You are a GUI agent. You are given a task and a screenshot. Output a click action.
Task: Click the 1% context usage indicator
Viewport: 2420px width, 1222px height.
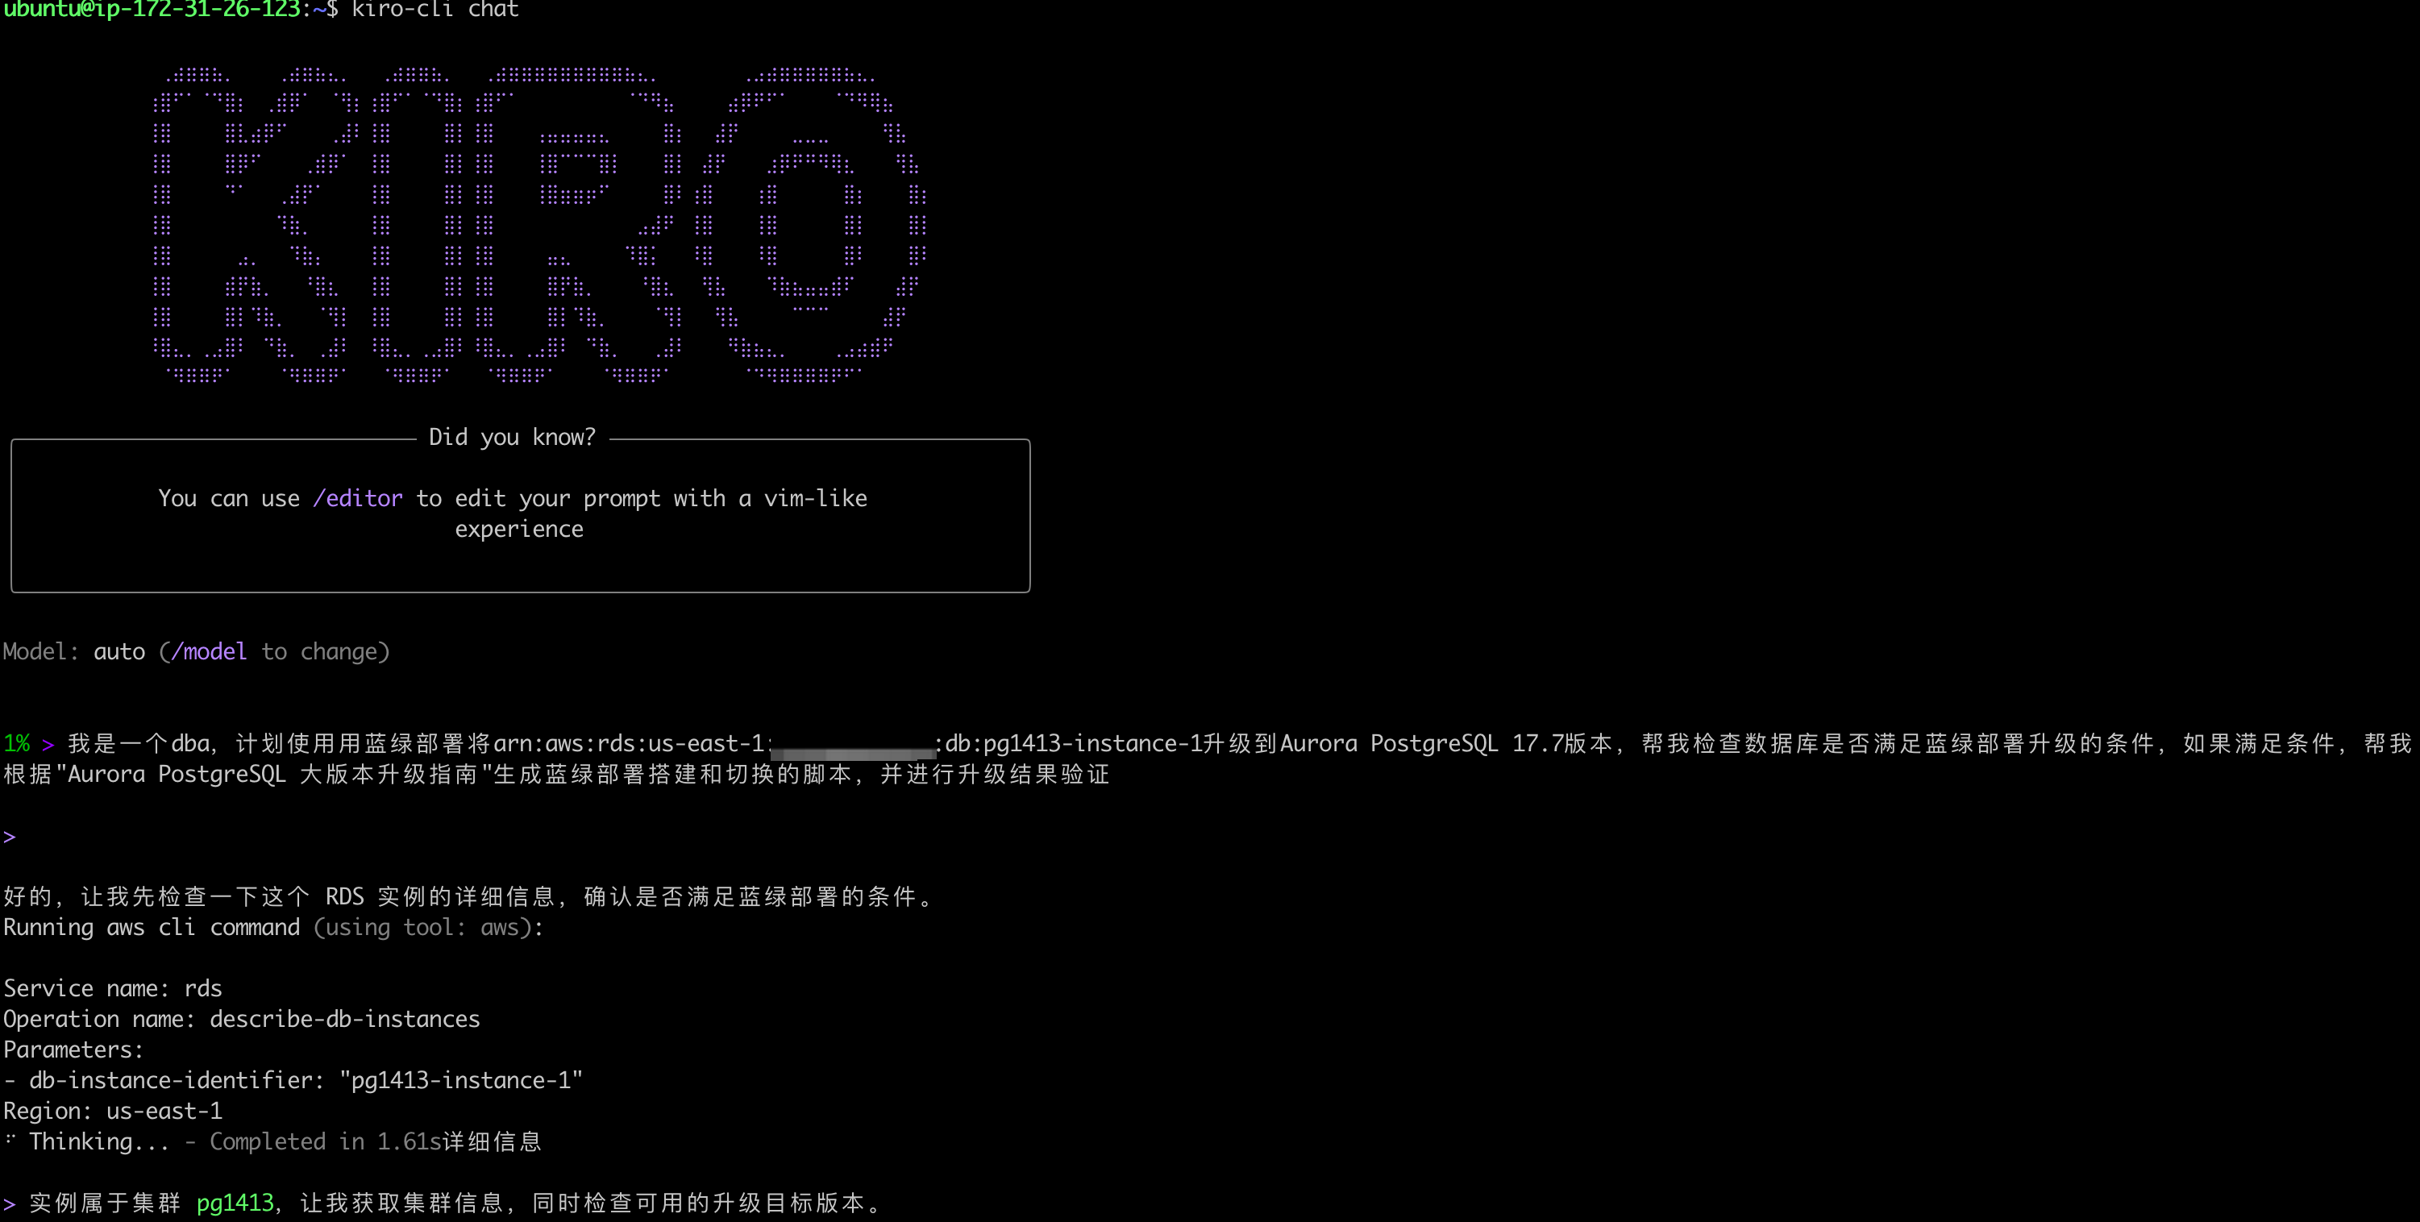17,744
